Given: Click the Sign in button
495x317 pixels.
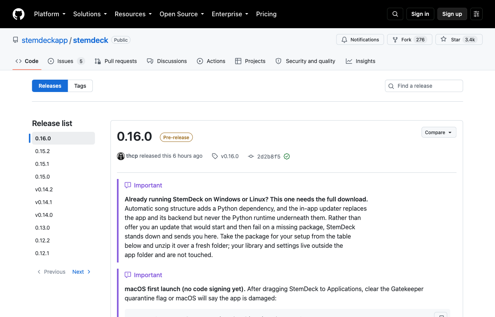Looking at the screenshot, I should tap(420, 14).
